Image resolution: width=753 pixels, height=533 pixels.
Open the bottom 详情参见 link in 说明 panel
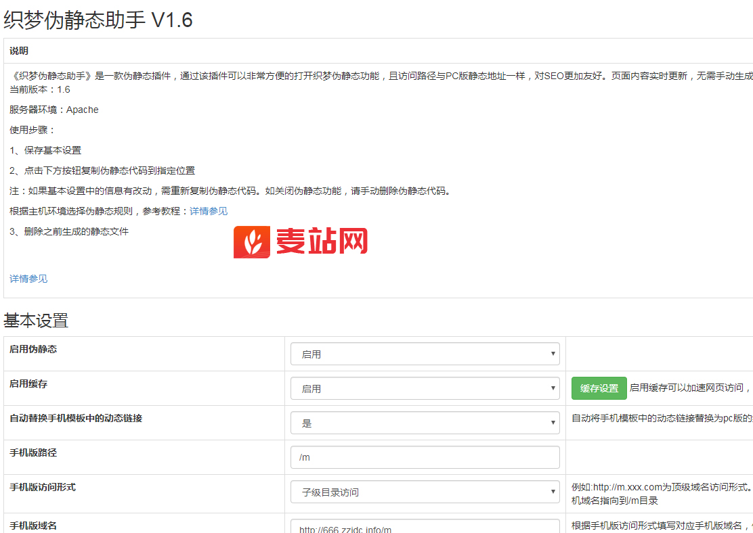(28, 279)
